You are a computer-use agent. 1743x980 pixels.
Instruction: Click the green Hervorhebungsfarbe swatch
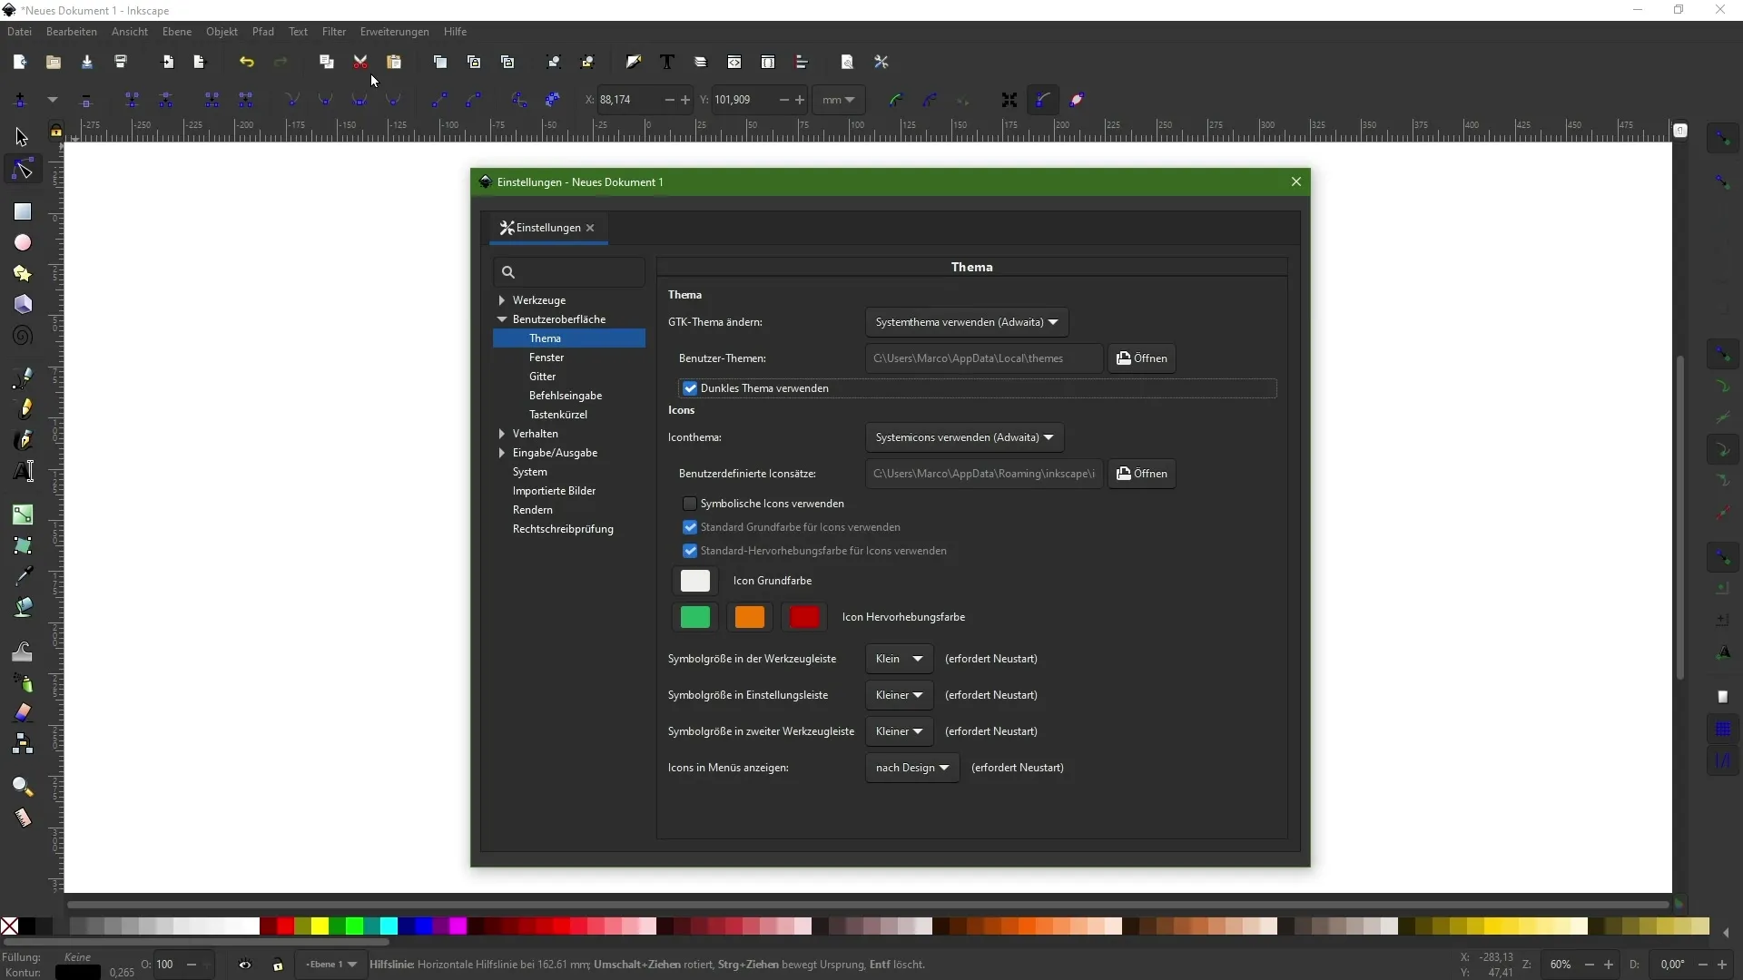tap(695, 617)
